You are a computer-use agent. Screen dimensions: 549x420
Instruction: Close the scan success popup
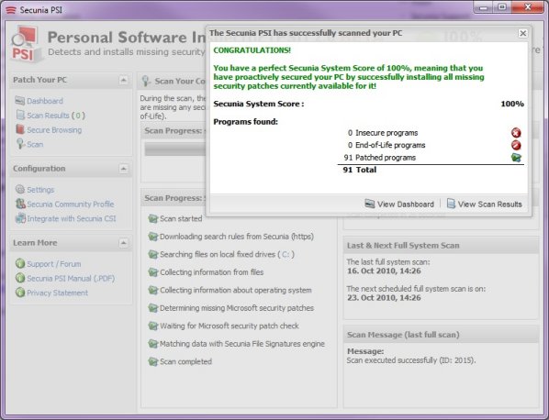522,33
